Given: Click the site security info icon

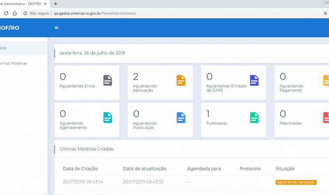Looking at the screenshot, I should 25,13.
